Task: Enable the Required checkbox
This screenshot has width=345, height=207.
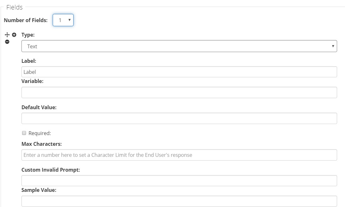Action: tap(24, 133)
